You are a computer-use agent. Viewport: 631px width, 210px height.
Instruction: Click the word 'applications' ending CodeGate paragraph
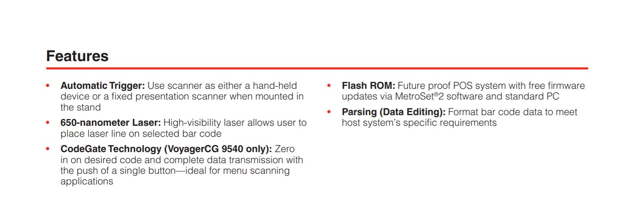(x=87, y=181)
